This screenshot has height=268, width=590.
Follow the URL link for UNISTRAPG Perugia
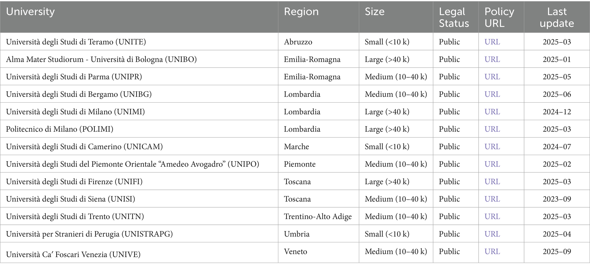[492, 234]
